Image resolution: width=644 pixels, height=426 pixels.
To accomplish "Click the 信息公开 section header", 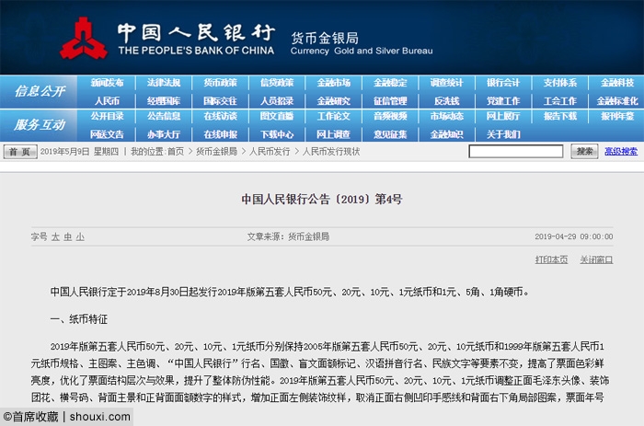I will (40, 91).
